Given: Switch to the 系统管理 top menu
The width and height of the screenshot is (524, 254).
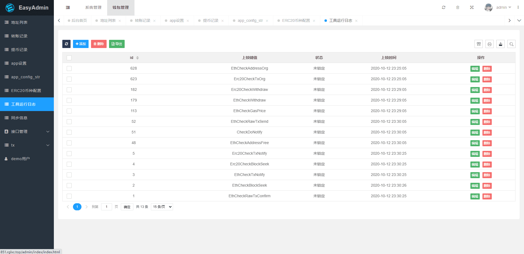Looking at the screenshot, I should [93, 8].
